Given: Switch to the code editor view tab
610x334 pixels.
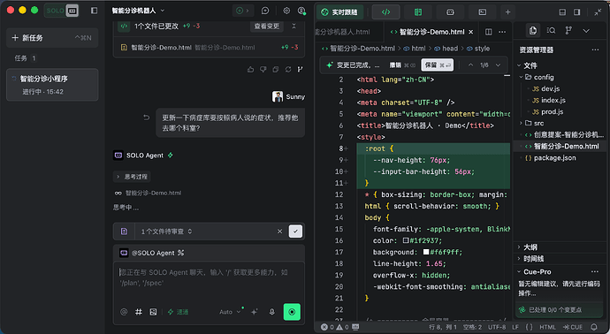Looking at the screenshot, I should click(x=385, y=12).
